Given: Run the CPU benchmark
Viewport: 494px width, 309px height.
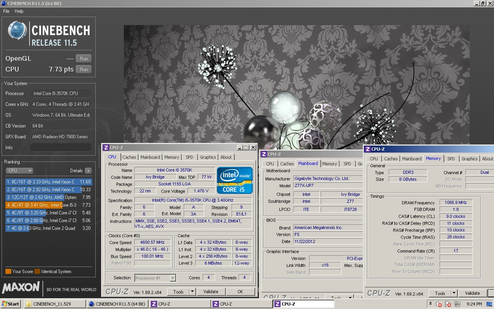Looking at the screenshot, I should (84, 69).
